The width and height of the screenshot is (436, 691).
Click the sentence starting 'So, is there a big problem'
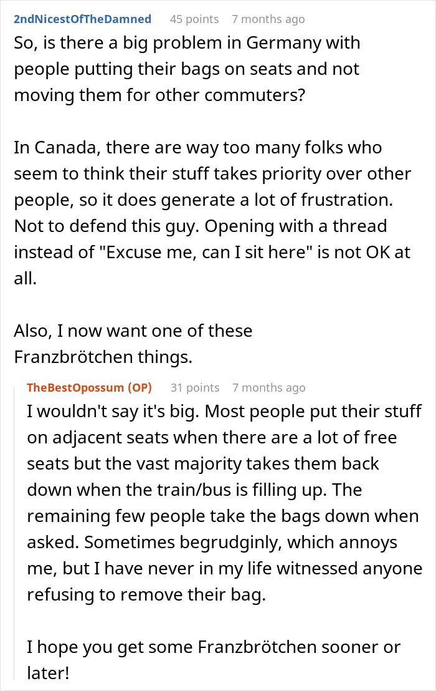[x=187, y=69]
